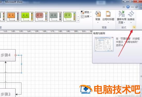Image resolution: width=142 pixels, height=97 pixels.
Task: Expand the themes gallery More arrow
Action: pos(78,21)
